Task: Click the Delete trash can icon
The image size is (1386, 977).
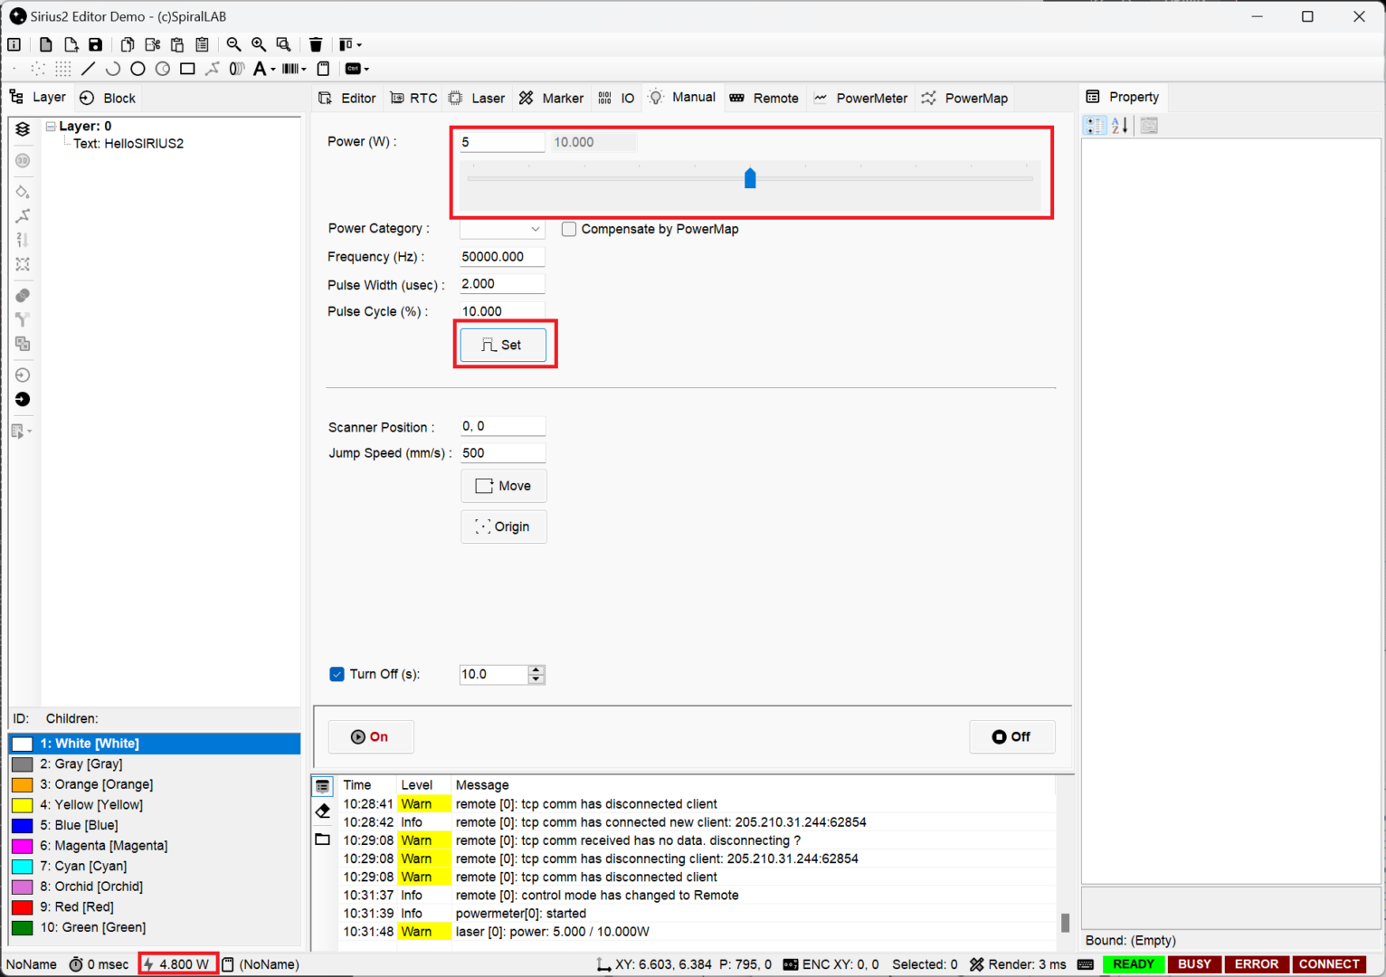Action: 316,44
